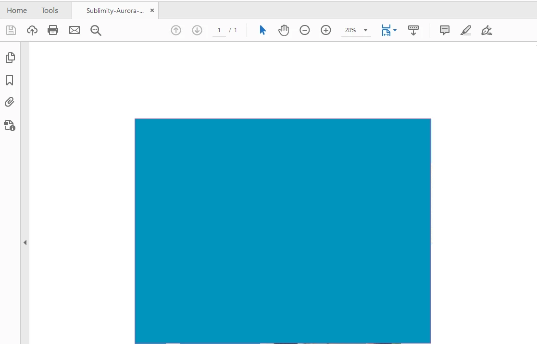Add a sticky note comment
Image resolution: width=537 pixels, height=344 pixels.
[445, 30]
